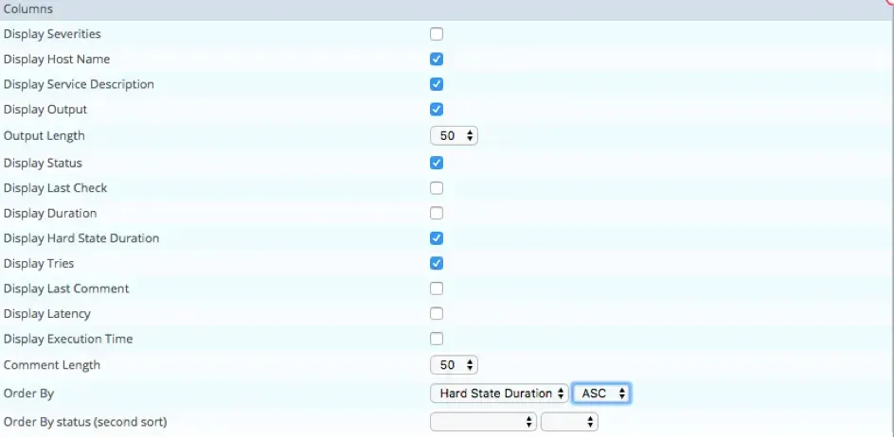The width and height of the screenshot is (894, 437).
Task: Click the Display Hard State Duration label
Action: click(x=81, y=238)
